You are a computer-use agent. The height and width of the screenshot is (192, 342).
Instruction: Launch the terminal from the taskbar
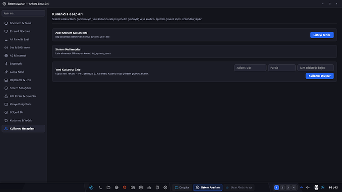point(100,188)
